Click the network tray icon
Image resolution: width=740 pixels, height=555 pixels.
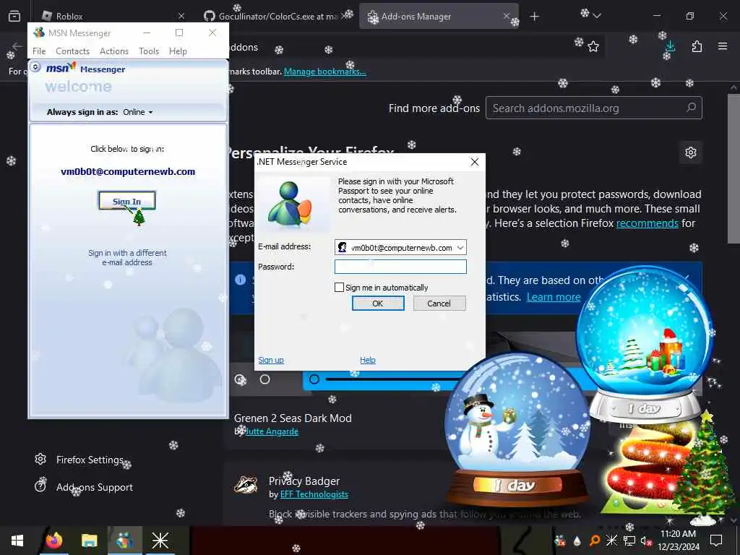point(629,541)
